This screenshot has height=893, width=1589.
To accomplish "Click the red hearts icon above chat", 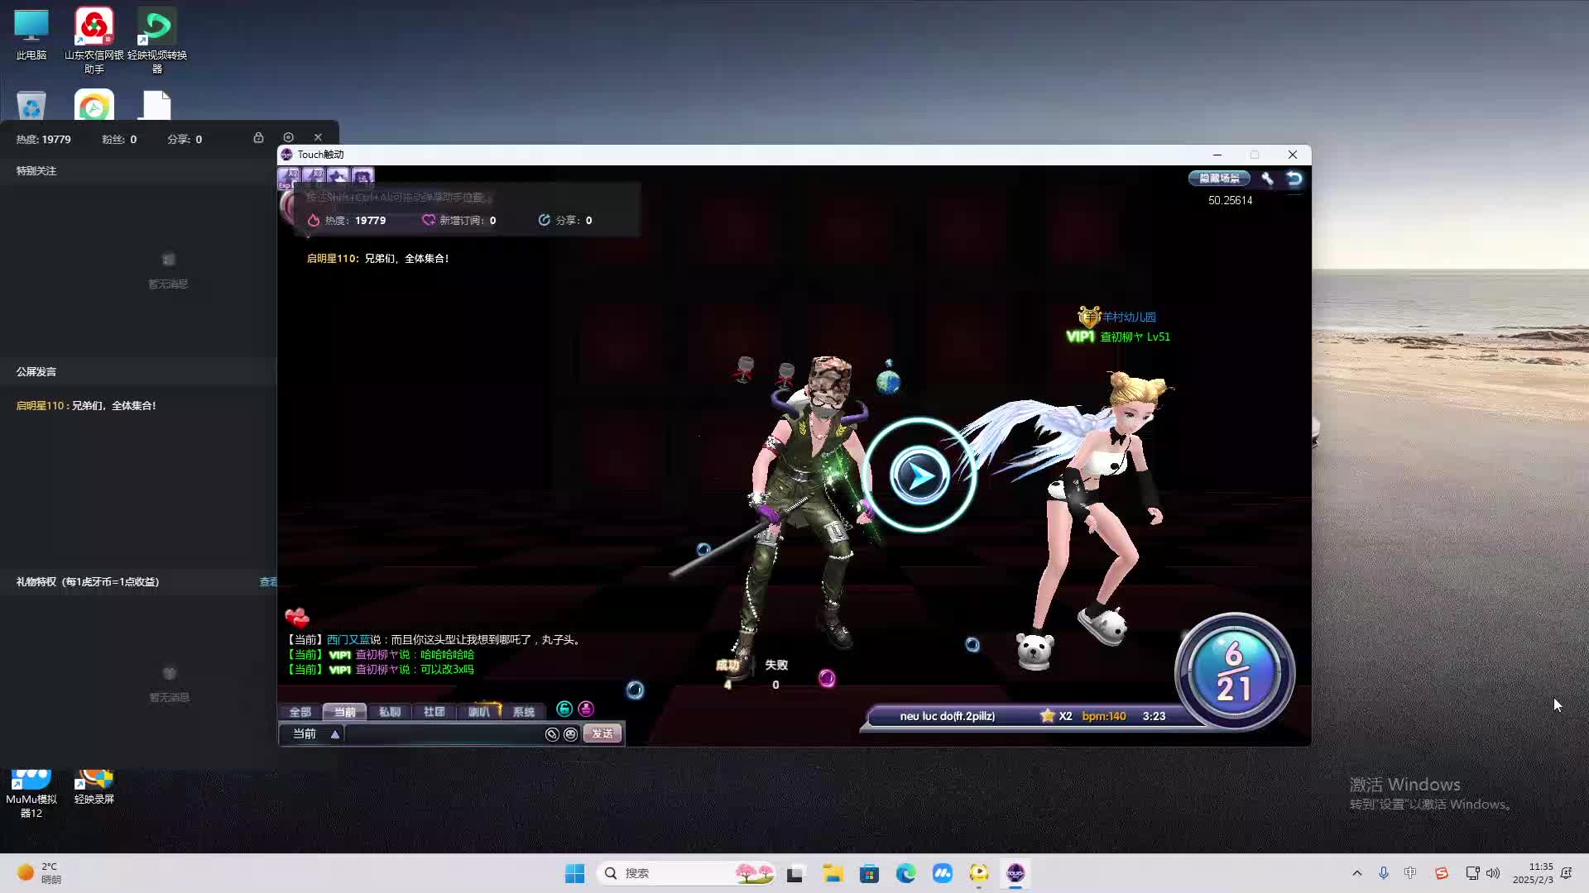I will coord(296,617).
